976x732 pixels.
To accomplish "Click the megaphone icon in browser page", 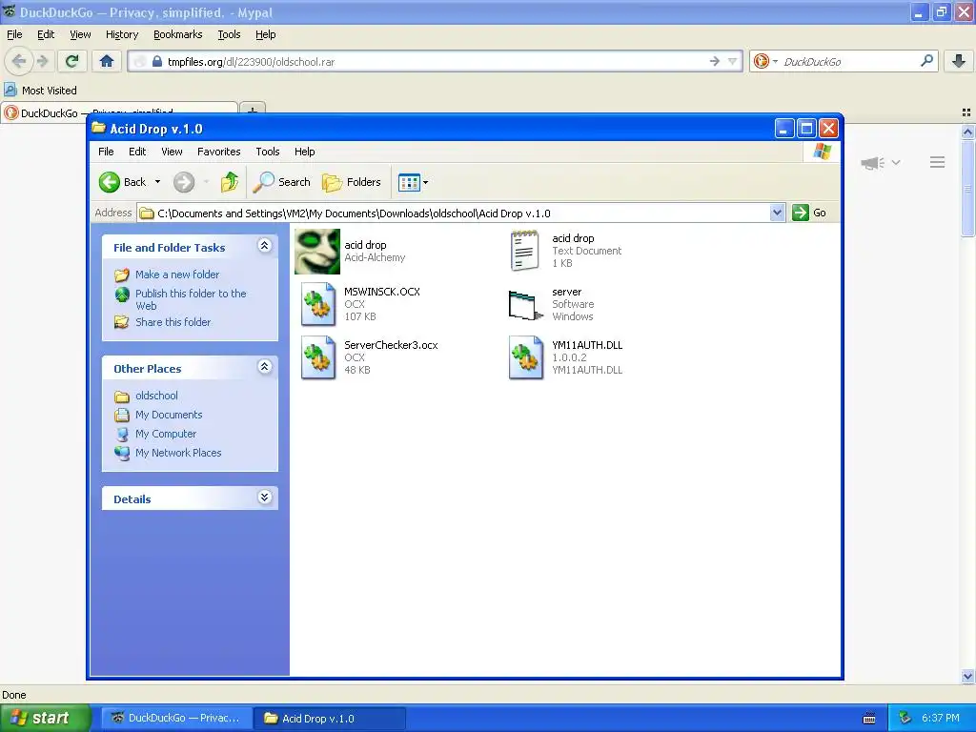I will click(x=872, y=163).
